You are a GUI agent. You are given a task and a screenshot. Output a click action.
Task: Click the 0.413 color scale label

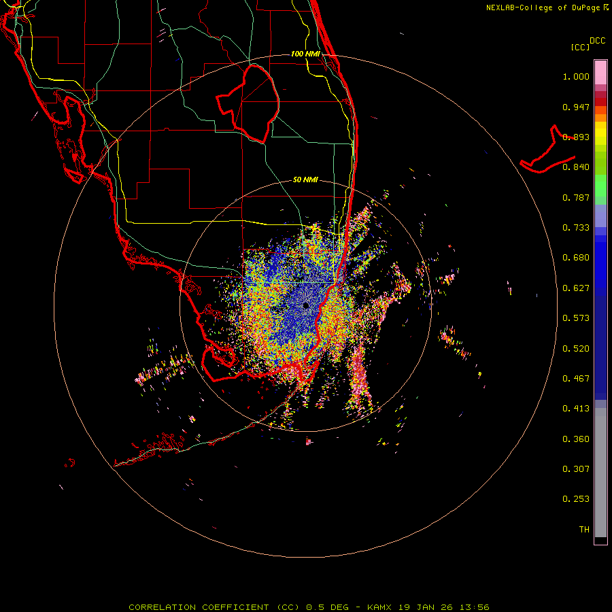coord(576,409)
